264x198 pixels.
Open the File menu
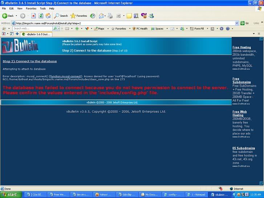tap(4, 8)
